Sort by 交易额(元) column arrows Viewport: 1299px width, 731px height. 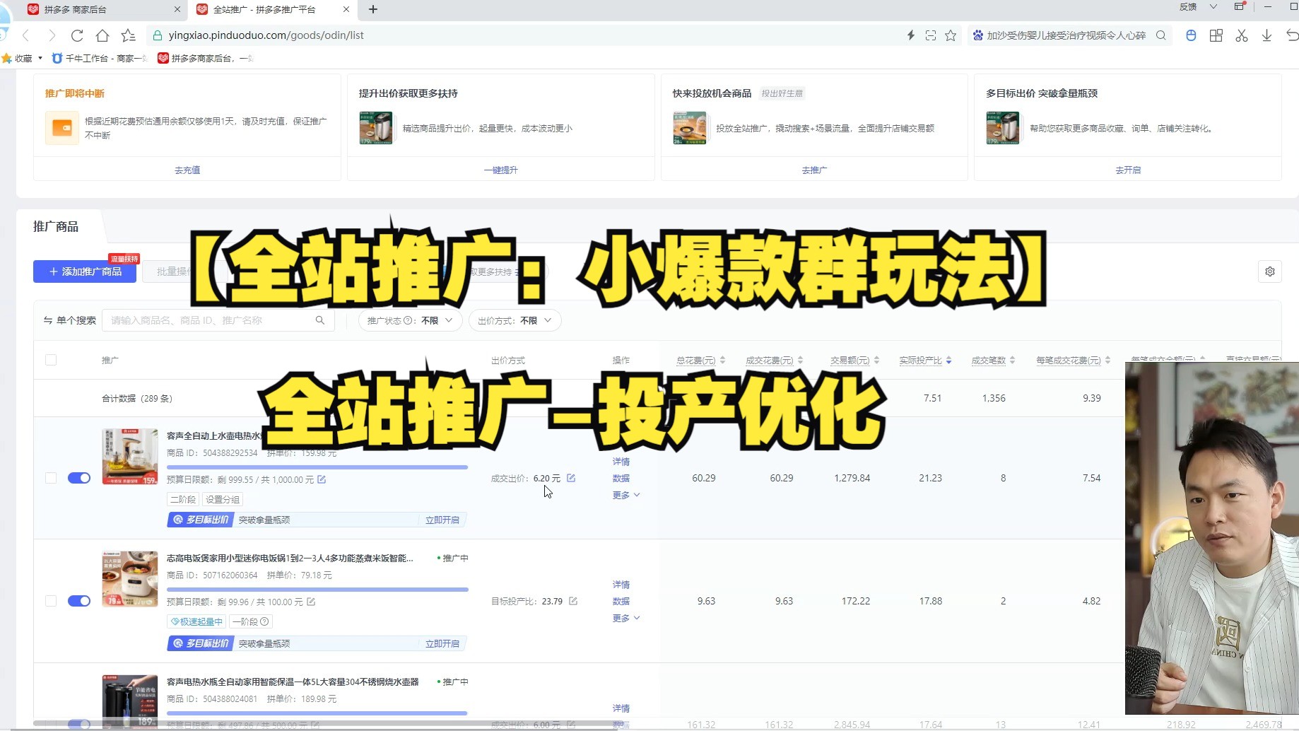tap(876, 361)
